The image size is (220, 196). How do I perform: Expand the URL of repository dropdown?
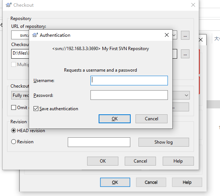point(174,35)
